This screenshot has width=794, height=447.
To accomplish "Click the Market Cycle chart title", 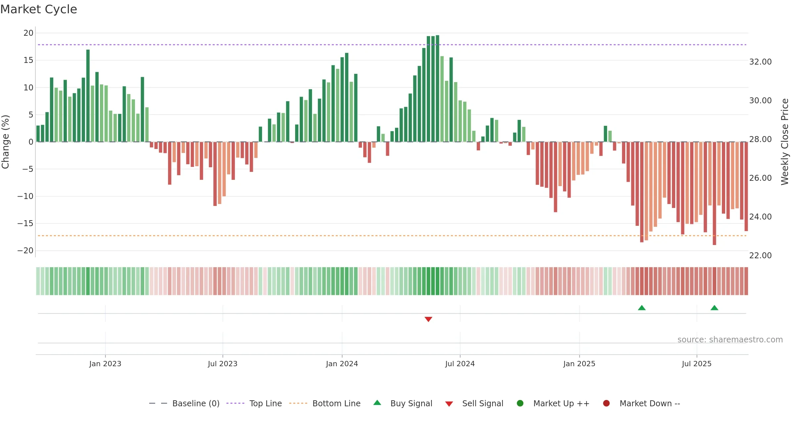I will point(39,9).
